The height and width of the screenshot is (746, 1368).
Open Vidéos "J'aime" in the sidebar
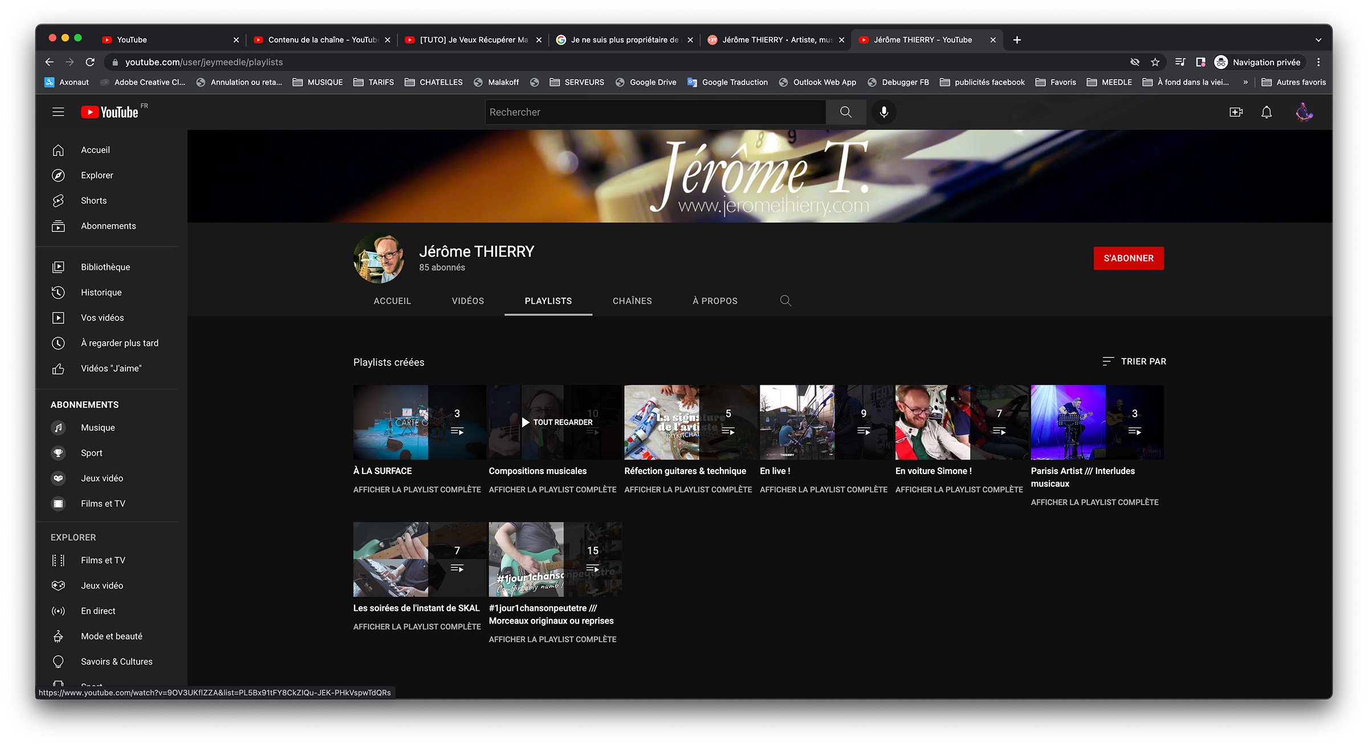coord(112,368)
